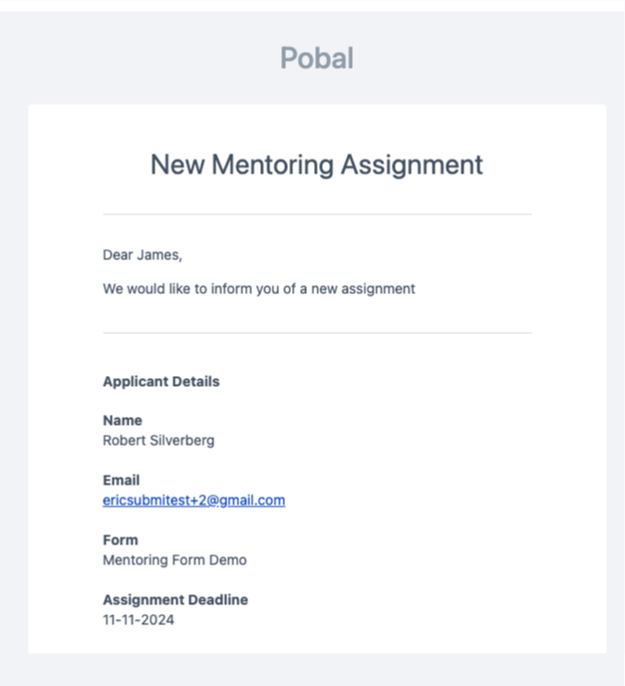Open the ericsubmitest+2@gmail.com email link
Screen dimensions: 625x686
193,501
